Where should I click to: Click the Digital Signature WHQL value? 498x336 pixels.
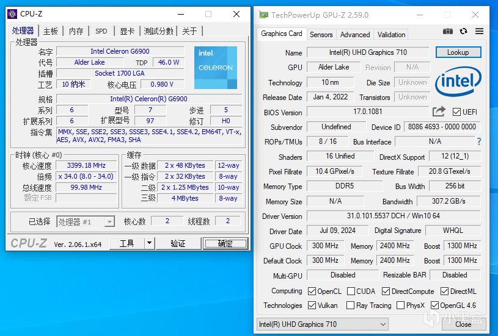(453, 231)
